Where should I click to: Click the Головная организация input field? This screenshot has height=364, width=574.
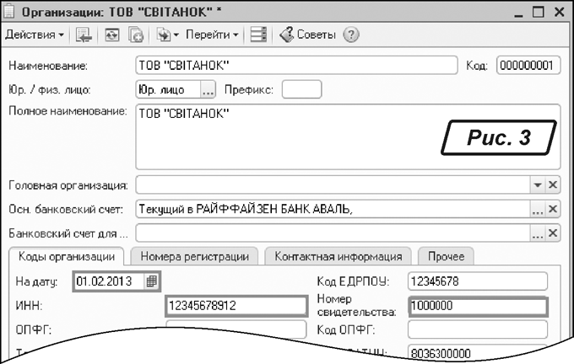(333, 185)
